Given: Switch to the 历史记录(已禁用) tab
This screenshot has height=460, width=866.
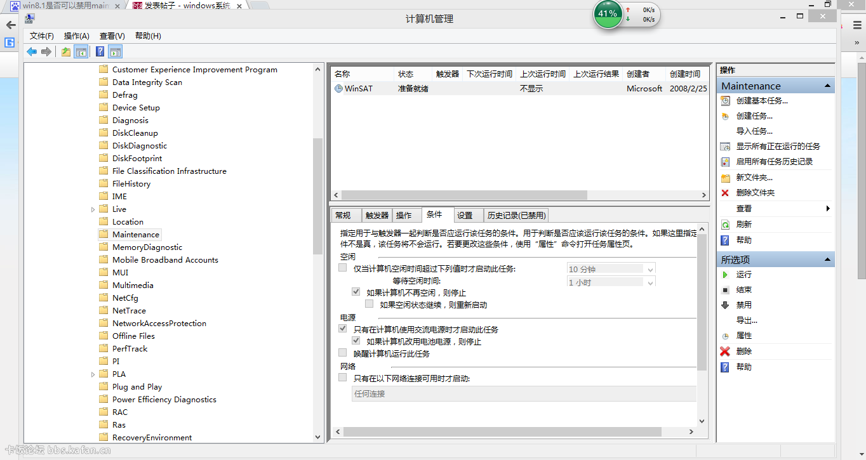Looking at the screenshot, I should click(516, 215).
